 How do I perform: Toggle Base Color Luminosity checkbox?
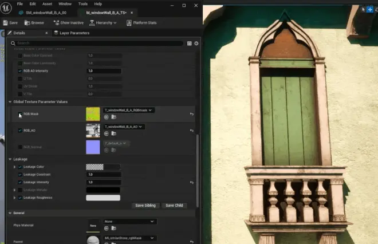(20, 63)
